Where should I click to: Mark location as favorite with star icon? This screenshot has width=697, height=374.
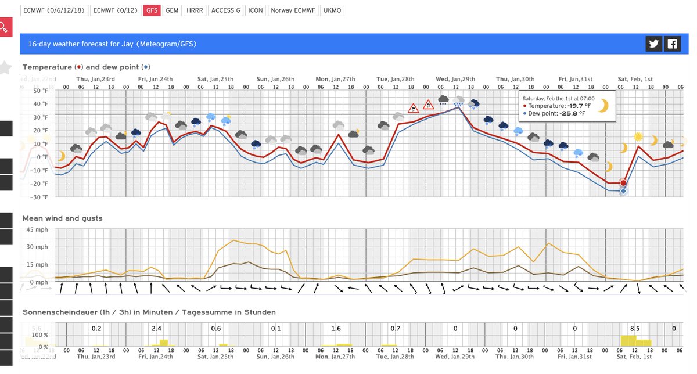coord(4,67)
